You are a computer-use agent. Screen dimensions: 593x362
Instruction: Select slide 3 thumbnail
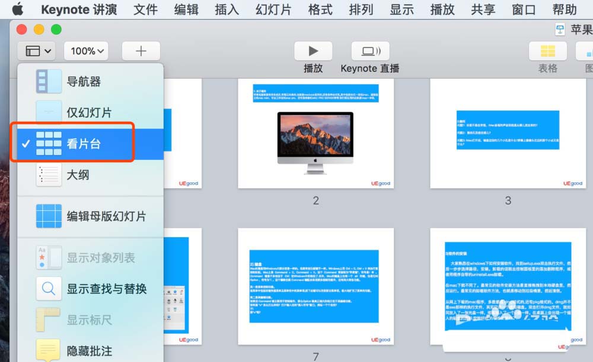click(x=508, y=134)
